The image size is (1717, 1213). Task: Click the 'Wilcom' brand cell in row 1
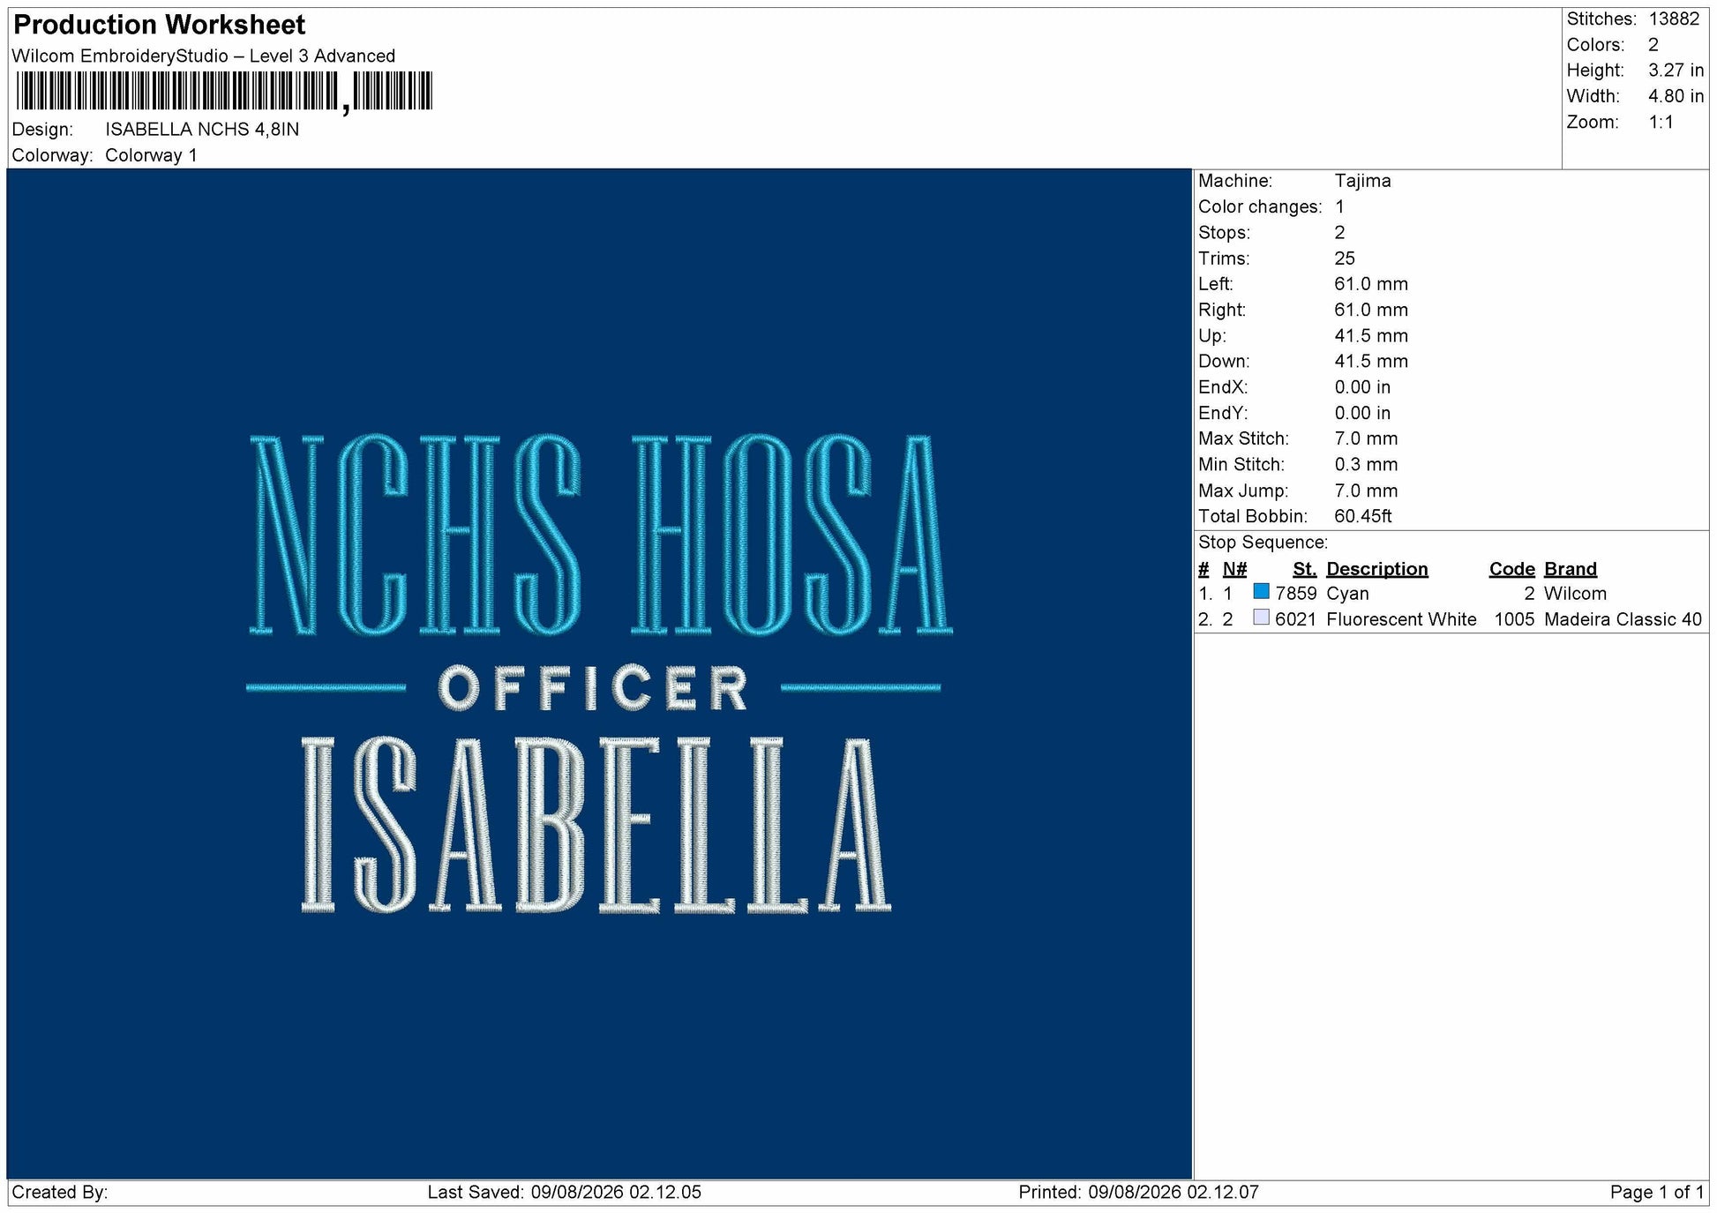1575,594
